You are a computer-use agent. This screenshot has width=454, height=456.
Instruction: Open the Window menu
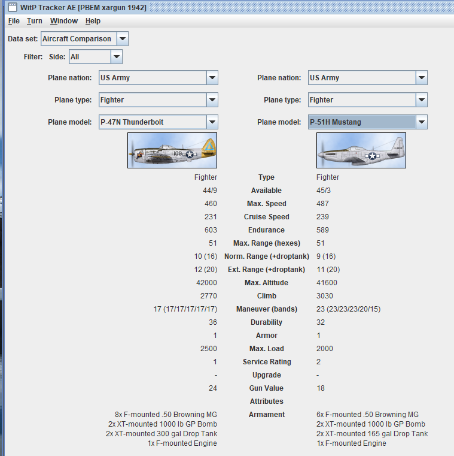pos(64,21)
